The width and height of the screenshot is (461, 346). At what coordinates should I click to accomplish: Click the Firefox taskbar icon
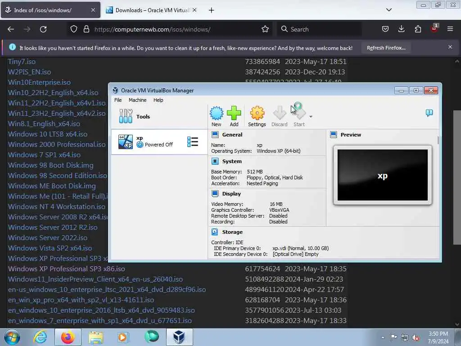click(x=68, y=337)
